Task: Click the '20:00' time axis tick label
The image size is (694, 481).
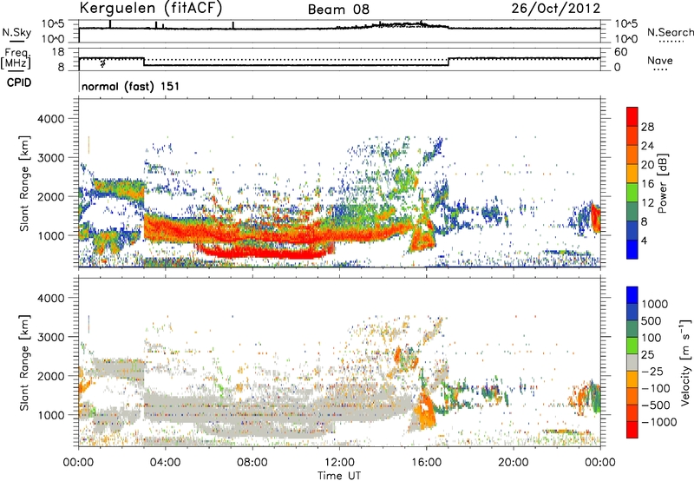Action: [x=514, y=463]
